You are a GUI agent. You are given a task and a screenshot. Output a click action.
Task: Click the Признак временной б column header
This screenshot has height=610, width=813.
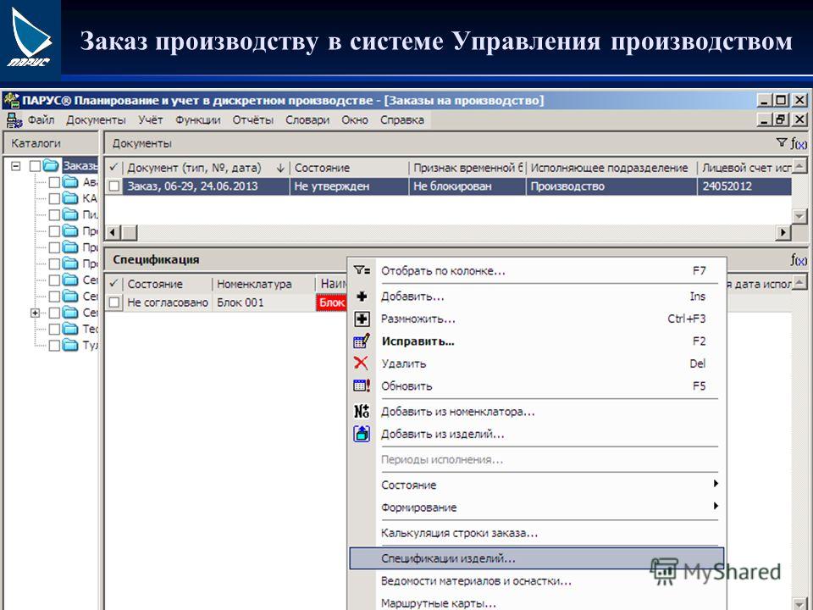[x=467, y=168]
